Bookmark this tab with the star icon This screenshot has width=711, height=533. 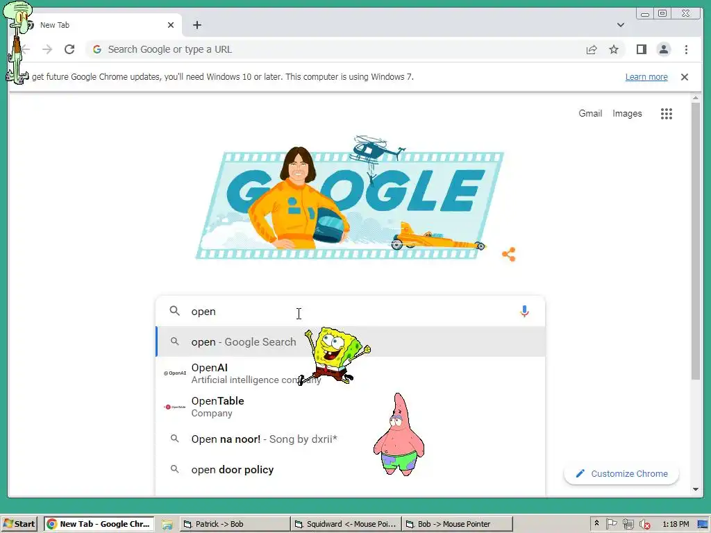(614, 49)
